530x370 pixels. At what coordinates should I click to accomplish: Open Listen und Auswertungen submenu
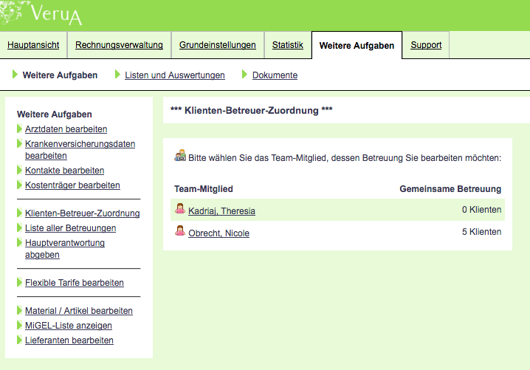coord(175,75)
